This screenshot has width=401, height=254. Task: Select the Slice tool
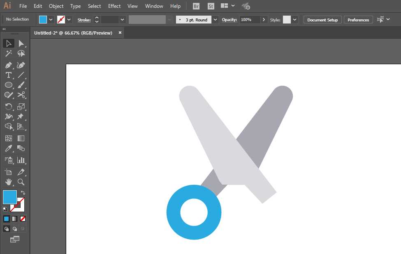[x=21, y=172]
